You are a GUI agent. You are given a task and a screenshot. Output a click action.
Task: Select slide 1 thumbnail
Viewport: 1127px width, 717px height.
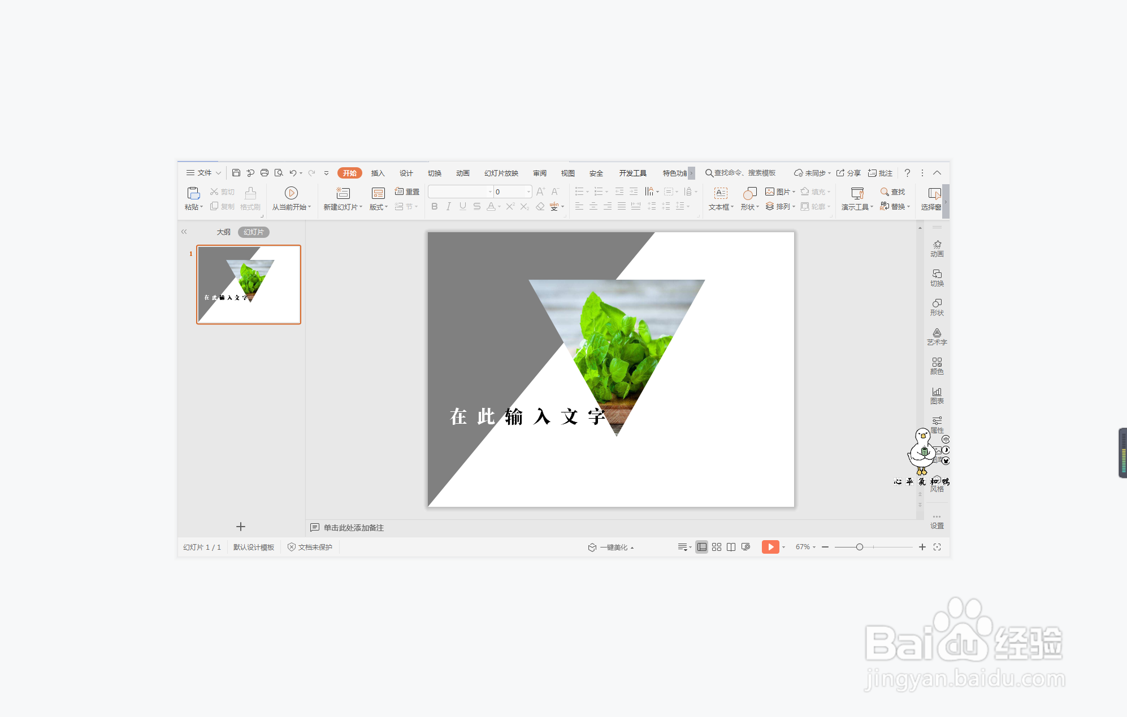coord(249,284)
